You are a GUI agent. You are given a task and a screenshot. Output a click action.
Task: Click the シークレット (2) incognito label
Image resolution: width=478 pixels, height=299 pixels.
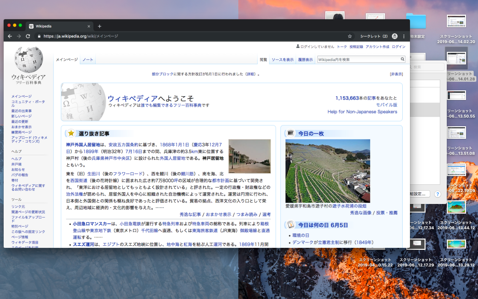374,36
